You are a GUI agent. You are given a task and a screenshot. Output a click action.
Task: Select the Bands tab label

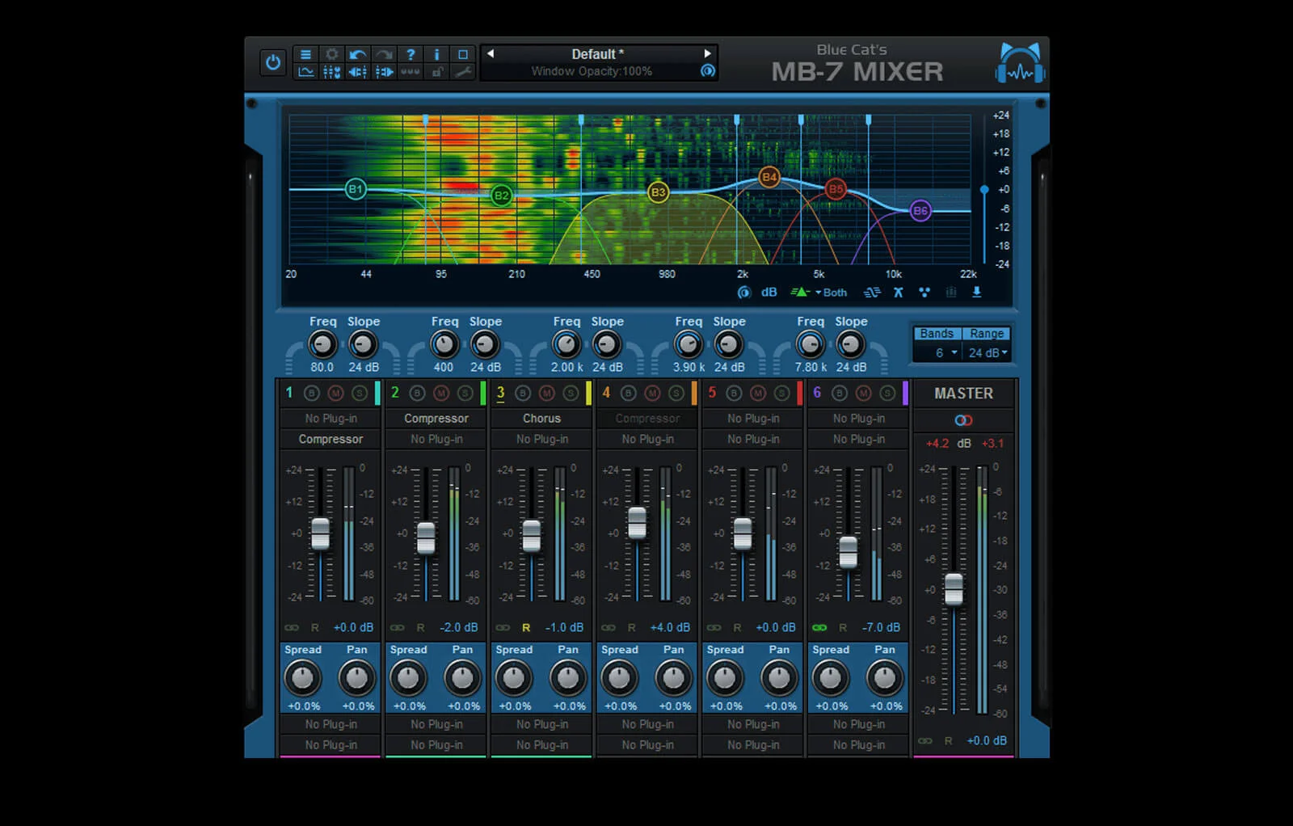tap(936, 333)
